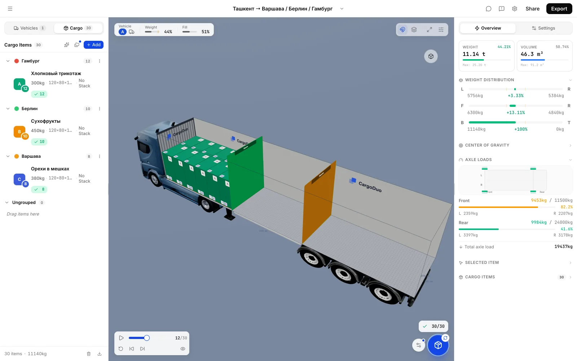
Task: Open the gear settings icon in header
Action: coord(515,9)
